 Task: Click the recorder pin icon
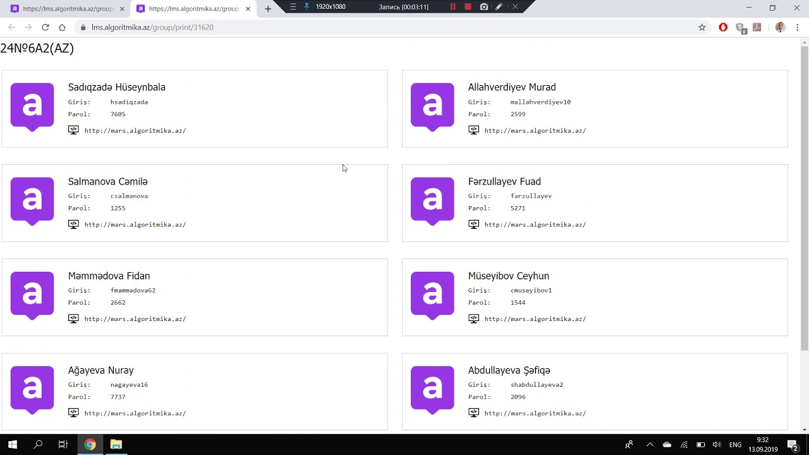tap(307, 7)
